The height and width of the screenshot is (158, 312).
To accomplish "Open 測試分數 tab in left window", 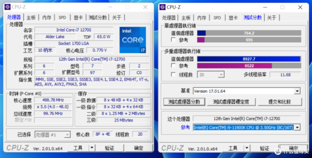I will coord(98,18).
